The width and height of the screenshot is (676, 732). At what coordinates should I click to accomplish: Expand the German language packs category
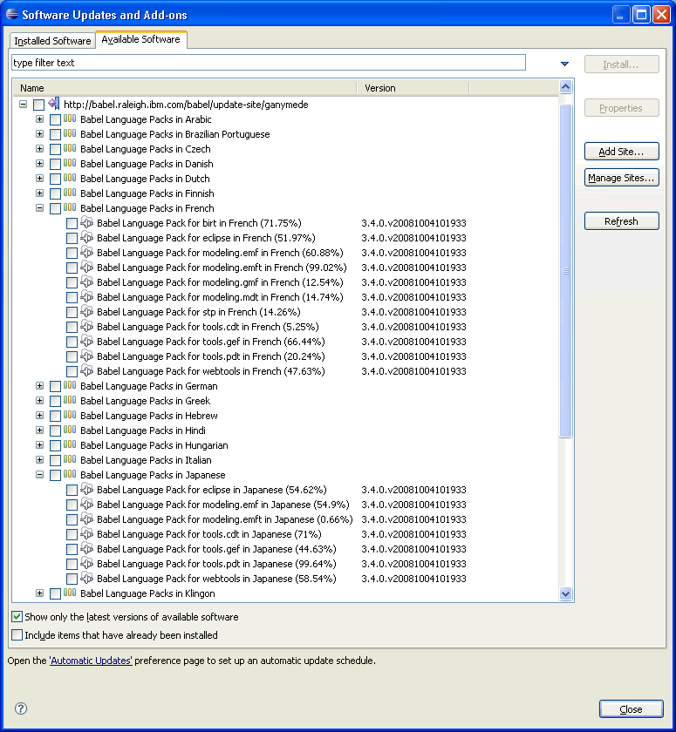coord(39,386)
